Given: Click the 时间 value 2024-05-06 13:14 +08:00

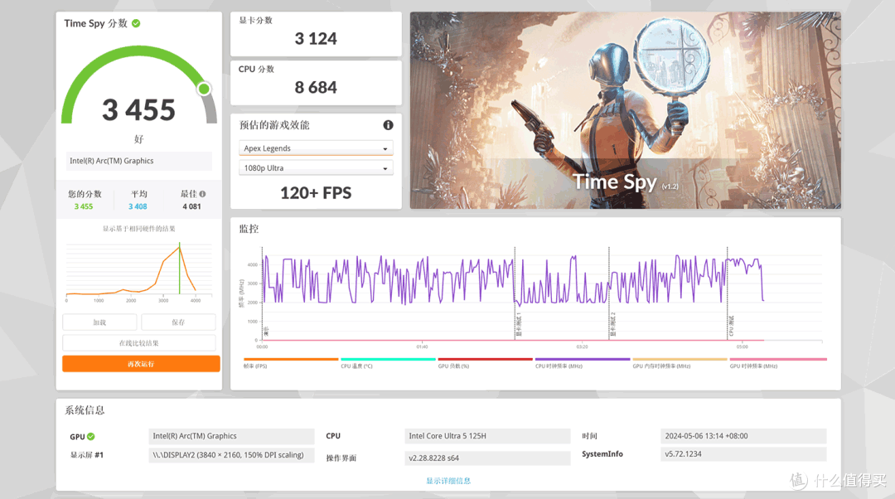Looking at the screenshot, I should click(743, 436).
